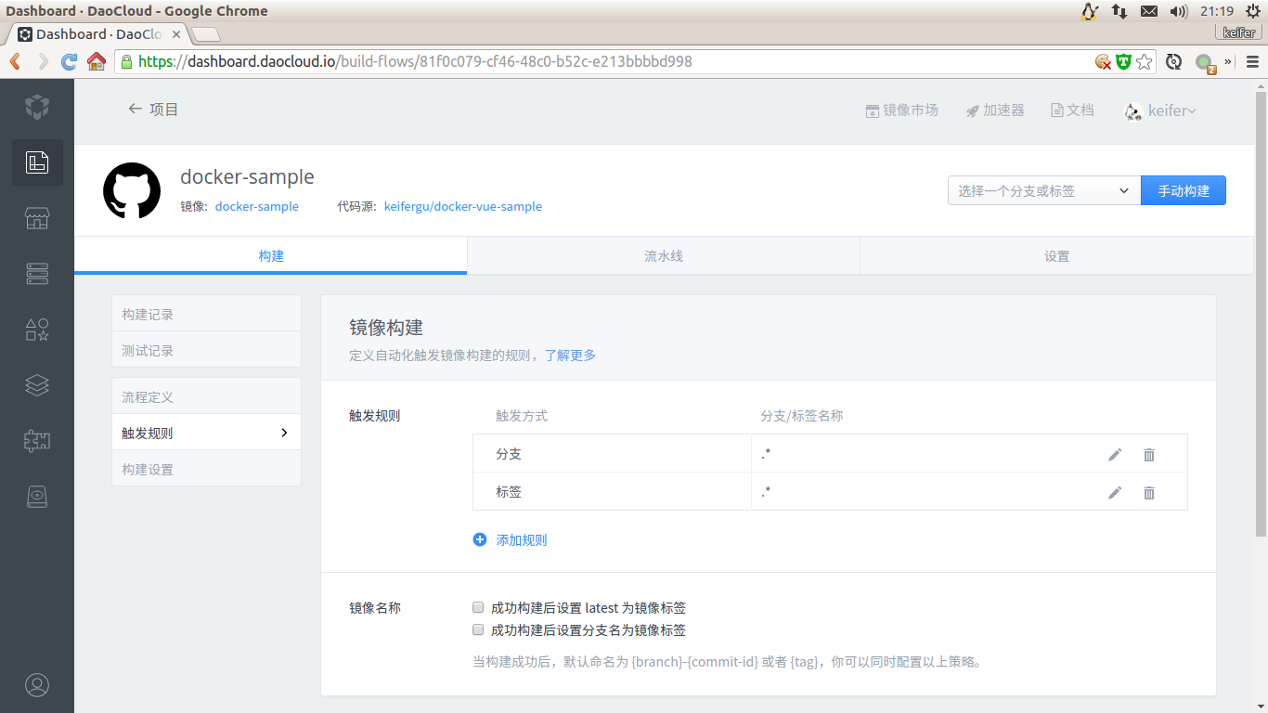The height and width of the screenshot is (713, 1268).
Task: Edit the 标签 trigger rule with the pencil icon
Action: [x=1115, y=492]
